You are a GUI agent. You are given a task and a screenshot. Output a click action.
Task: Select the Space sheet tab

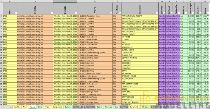[x=33, y=107]
